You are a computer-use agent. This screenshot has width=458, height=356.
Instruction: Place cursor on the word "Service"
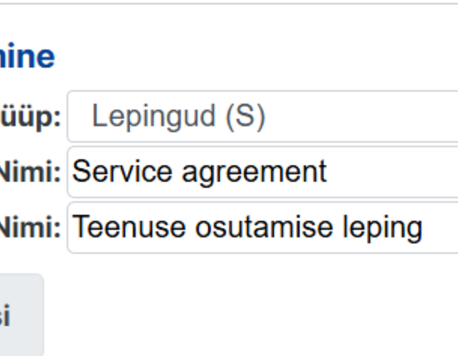(122, 171)
